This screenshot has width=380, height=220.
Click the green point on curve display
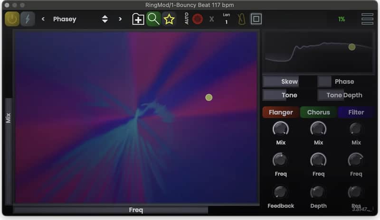click(x=351, y=47)
